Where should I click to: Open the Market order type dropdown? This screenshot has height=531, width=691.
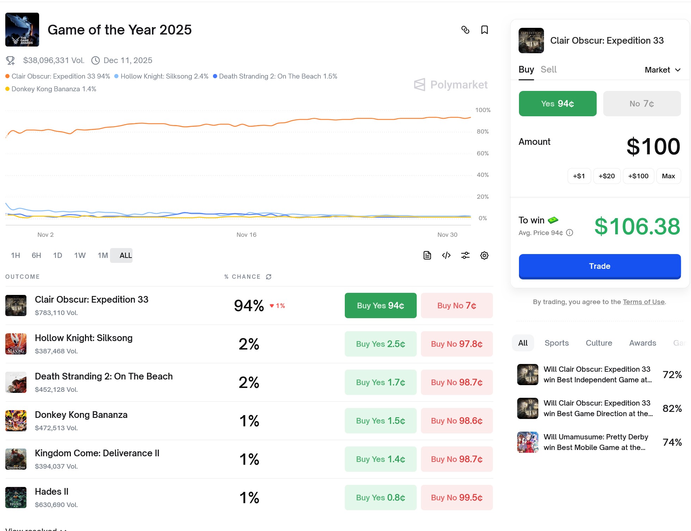662,70
